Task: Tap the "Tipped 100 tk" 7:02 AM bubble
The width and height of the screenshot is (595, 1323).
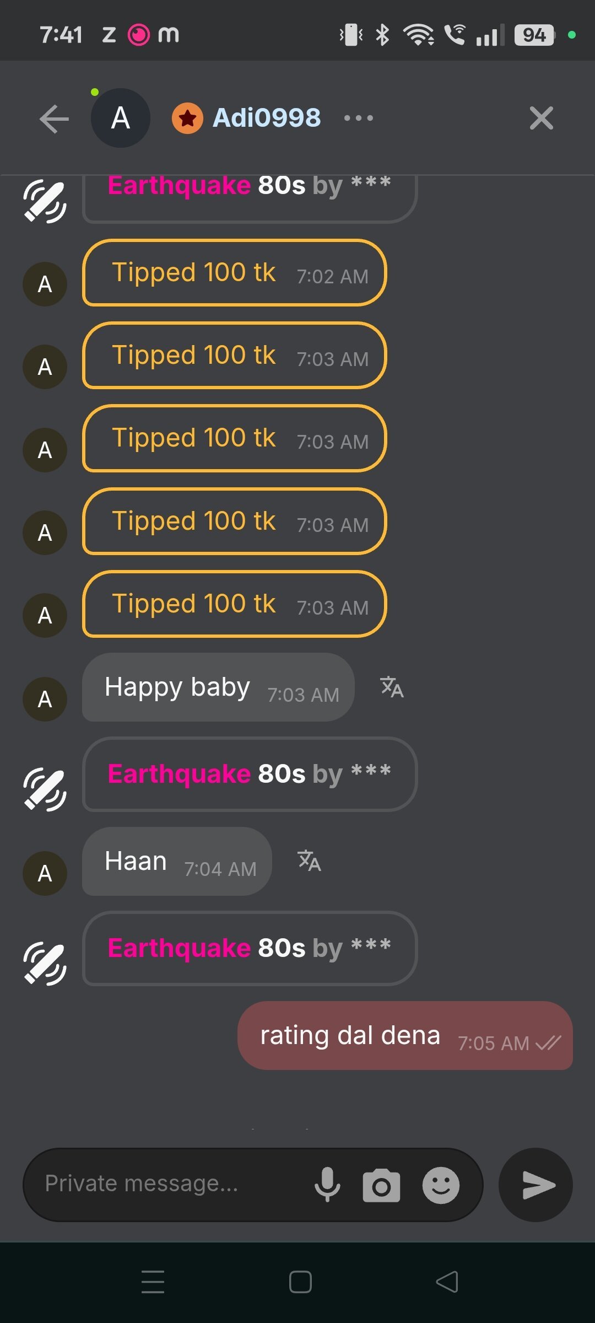Action: [234, 273]
